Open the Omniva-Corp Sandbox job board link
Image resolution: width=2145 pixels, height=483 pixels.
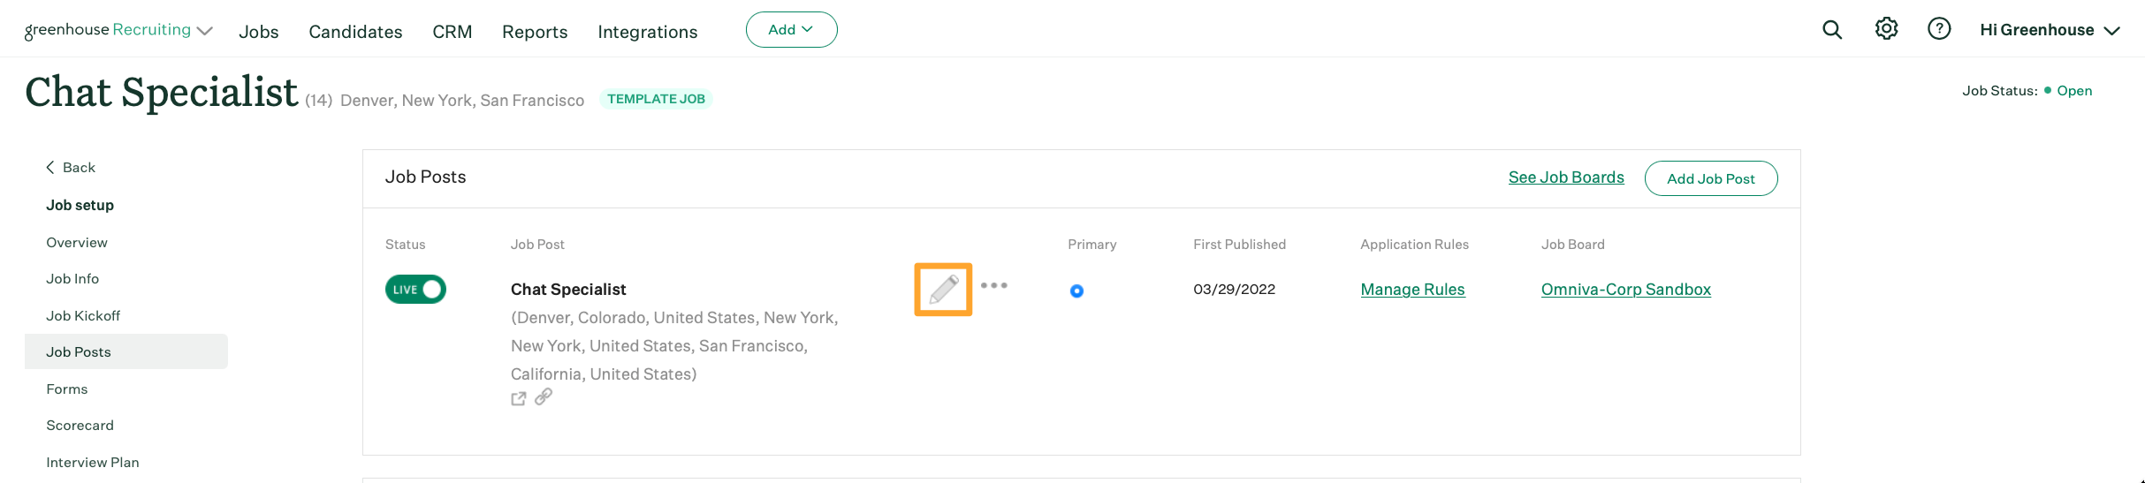pos(1625,290)
